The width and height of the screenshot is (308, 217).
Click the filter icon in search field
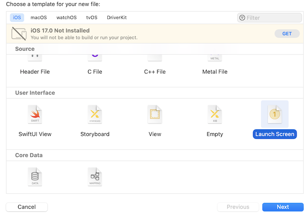click(242, 18)
